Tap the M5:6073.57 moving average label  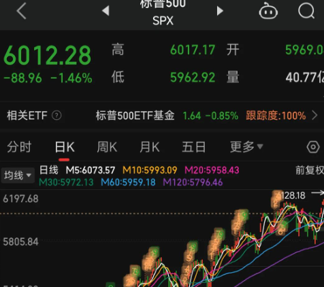point(91,170)
